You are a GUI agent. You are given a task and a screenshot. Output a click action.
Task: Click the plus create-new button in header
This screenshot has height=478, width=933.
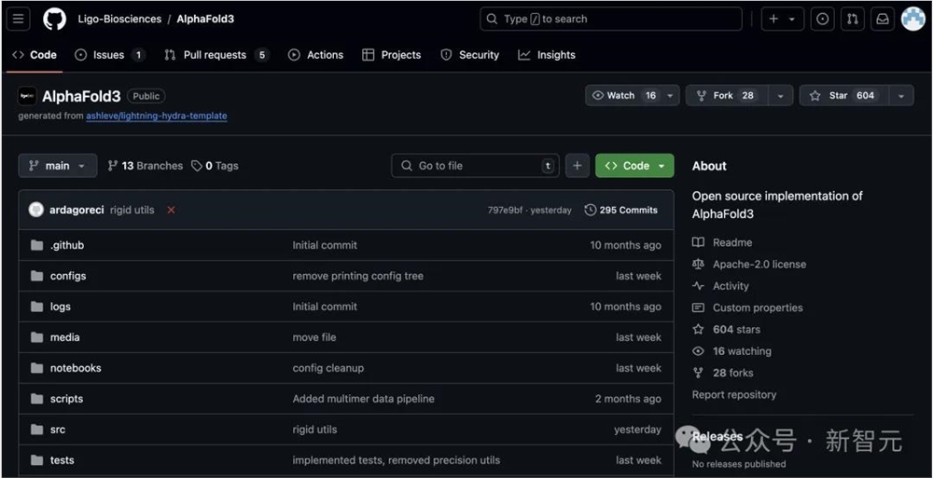[783, 19]
